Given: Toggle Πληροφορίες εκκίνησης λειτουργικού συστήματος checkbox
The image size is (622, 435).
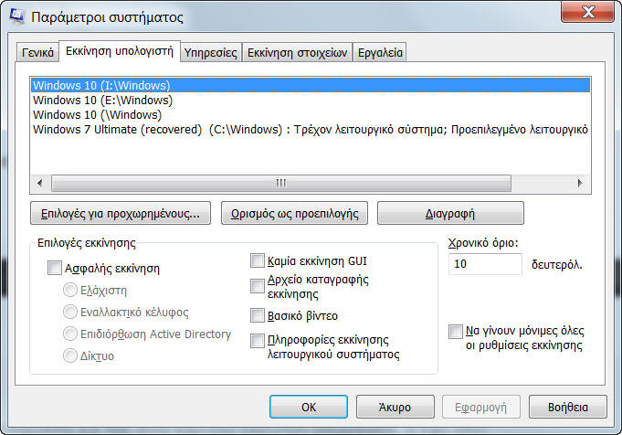Looking at the screenshot, I should click(258, 341).
